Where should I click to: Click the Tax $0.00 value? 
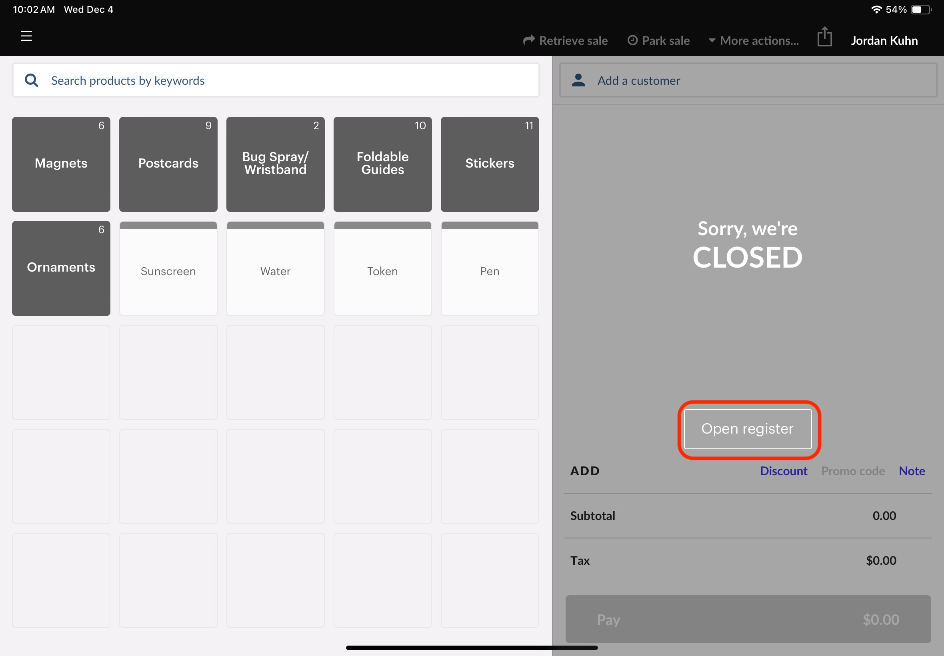pos(881,560)
